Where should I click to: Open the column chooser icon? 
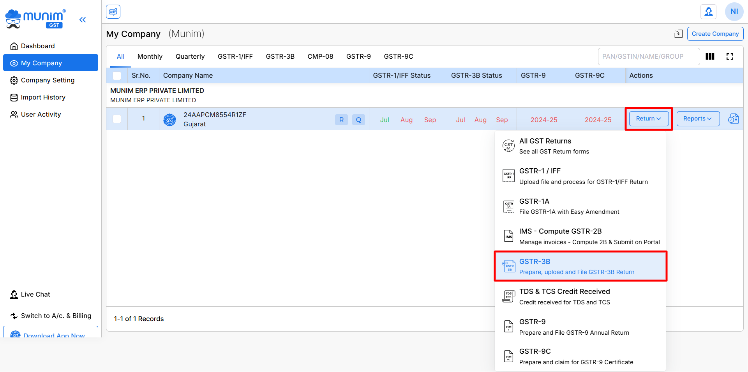pos(710,57)
